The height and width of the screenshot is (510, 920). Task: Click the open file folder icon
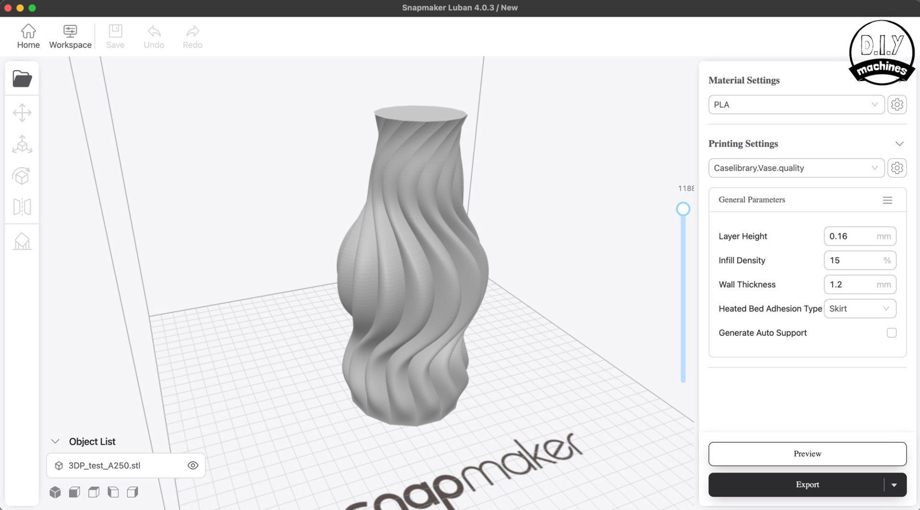(x=22, y=78)
